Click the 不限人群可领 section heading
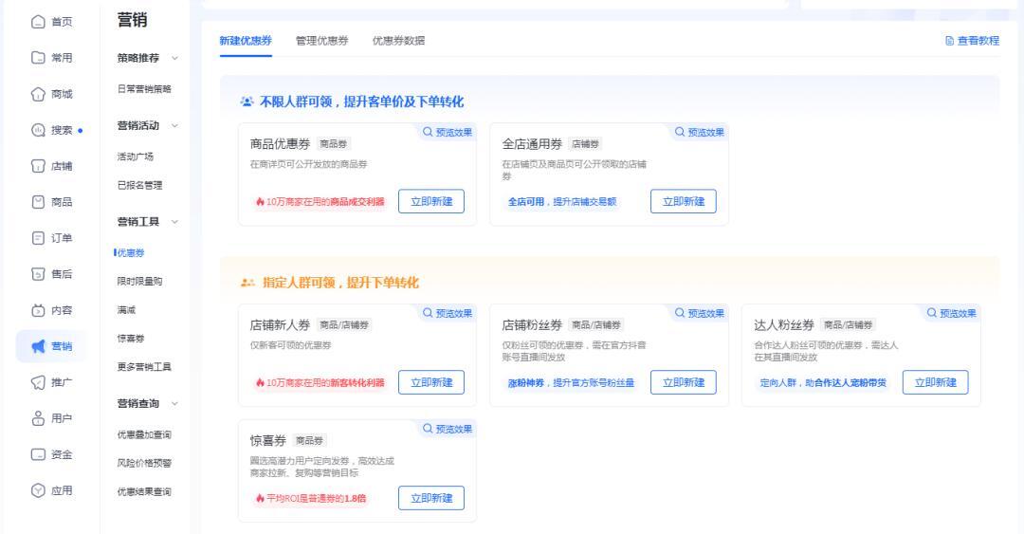This screenshot has height=534, width=1024. coord(362,101)
